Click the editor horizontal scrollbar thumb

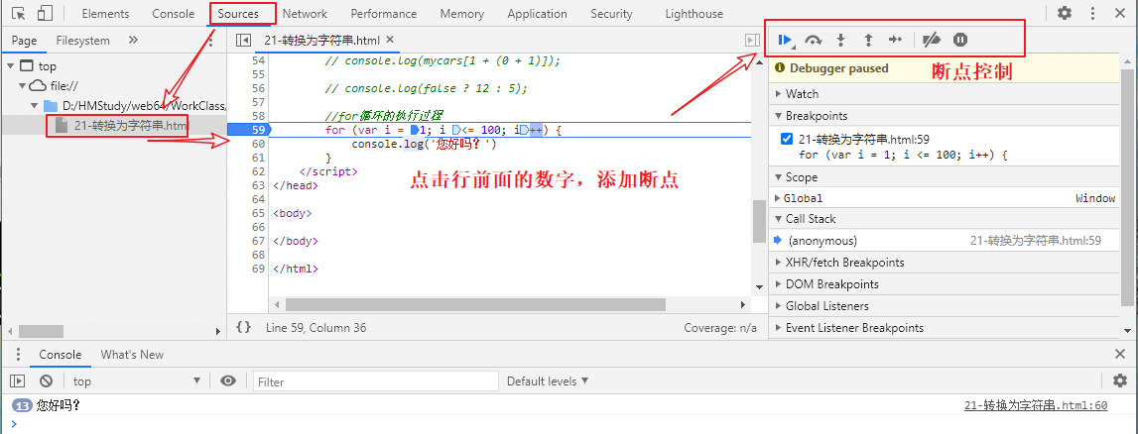(x=474, y=305)
